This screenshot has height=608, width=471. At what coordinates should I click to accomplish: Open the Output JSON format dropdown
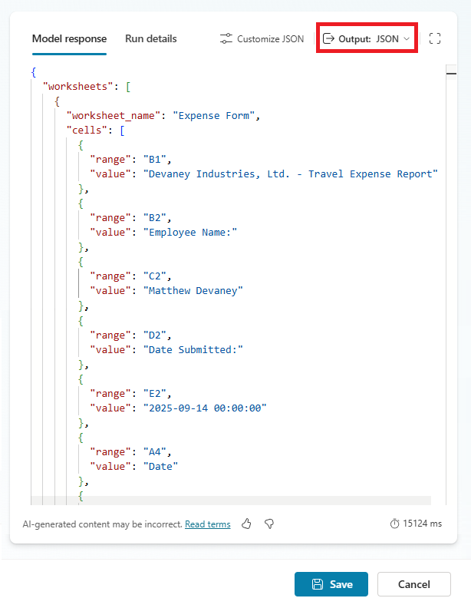[367, 38]
